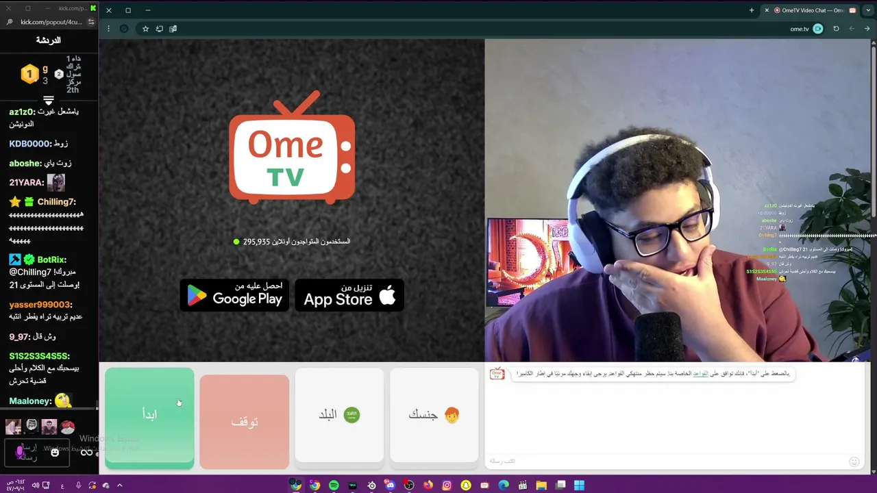The height and width of the screenshot is (493, 877).
Task: Click the Kick send-message input field
Action: [36, 452]
